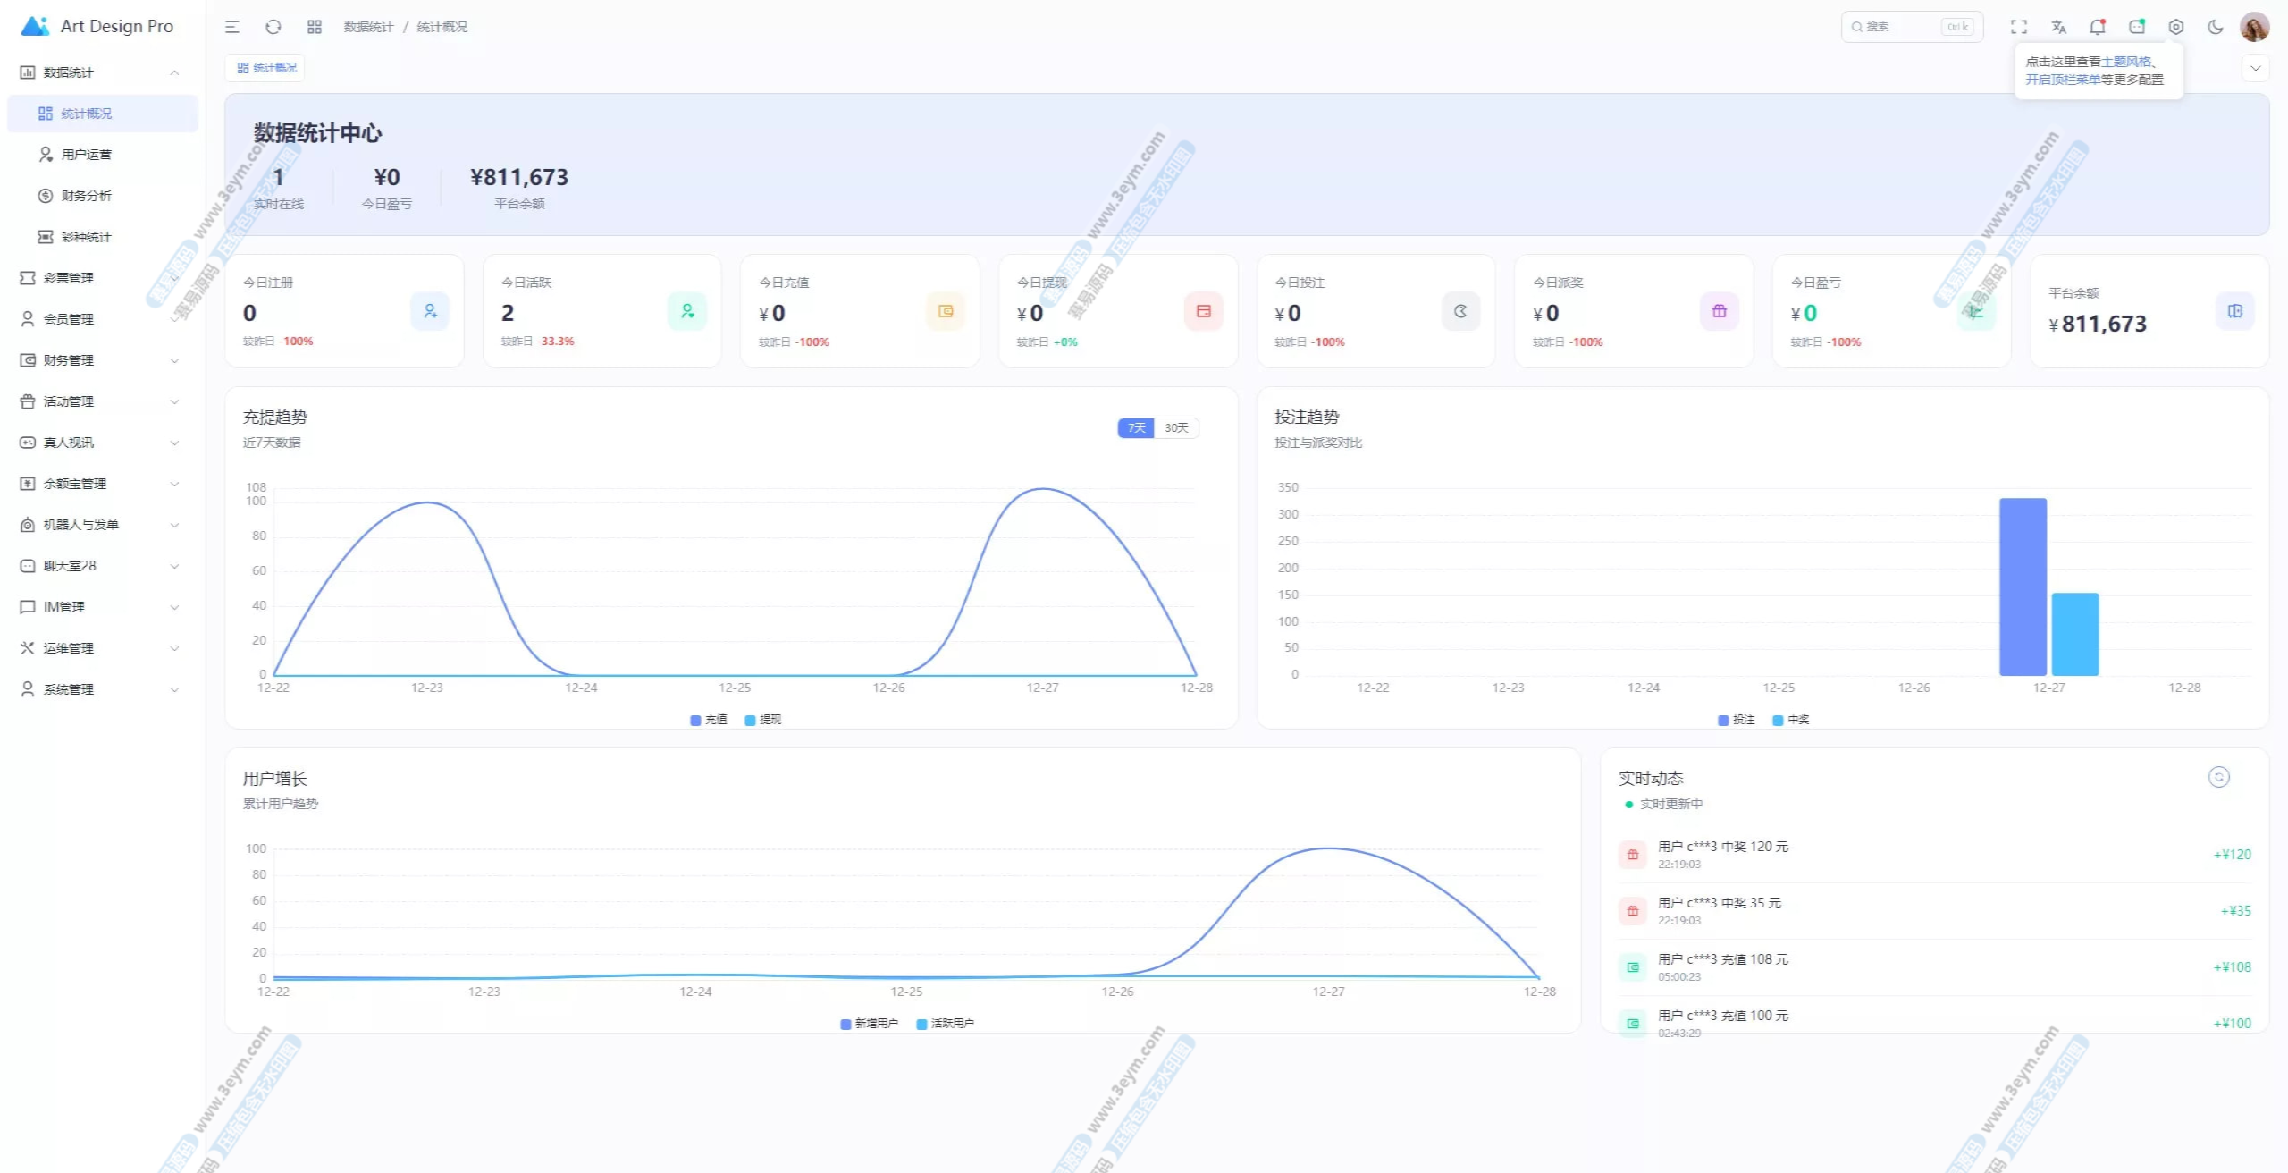Image resolution: width=2288 pixels, height=1173 pixels.
Task: Refresh the 实时动态 live feed
Action: (2218, 777)
